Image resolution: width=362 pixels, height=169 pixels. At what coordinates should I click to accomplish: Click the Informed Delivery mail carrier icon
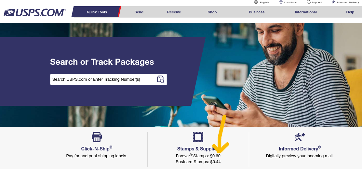coord(300,137)
